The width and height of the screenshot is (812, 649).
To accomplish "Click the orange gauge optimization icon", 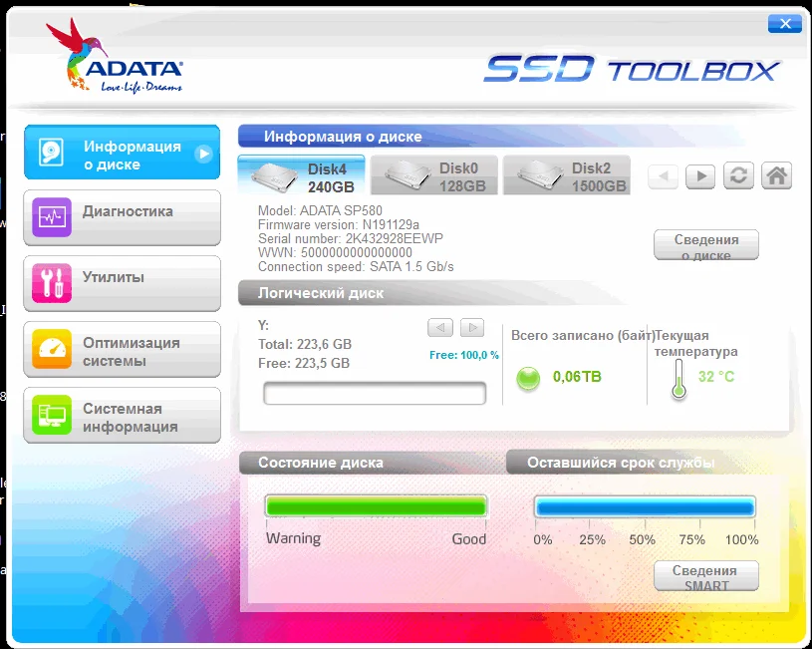I will 52,349.
